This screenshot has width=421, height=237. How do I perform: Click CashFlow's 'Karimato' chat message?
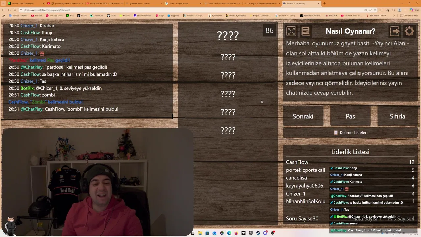click(x=34, y=46)
